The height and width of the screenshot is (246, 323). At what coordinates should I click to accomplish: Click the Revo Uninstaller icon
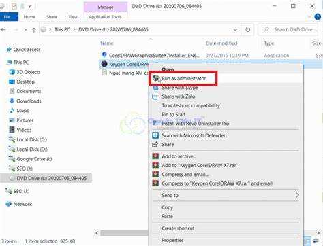(155, 123)
